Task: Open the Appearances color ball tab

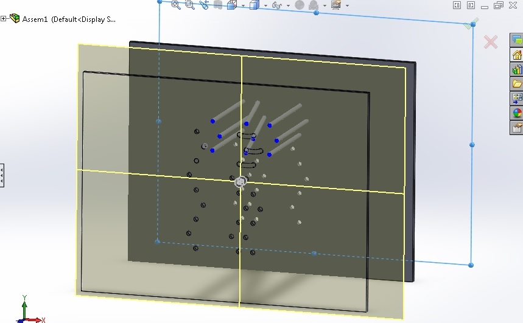Action: tap(517, 113)
